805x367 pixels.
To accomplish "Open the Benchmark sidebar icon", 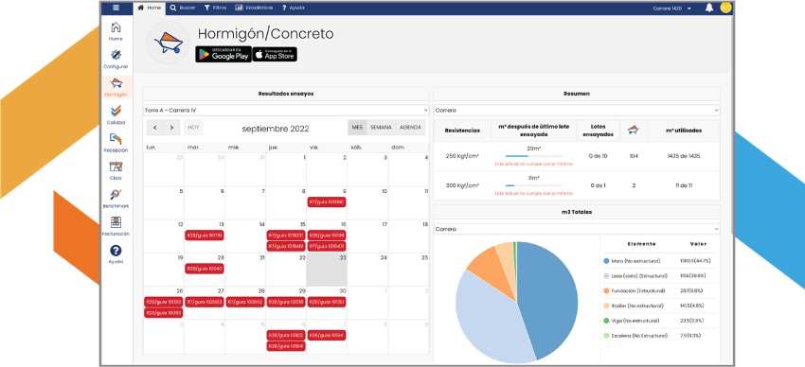I will [116, 194].
